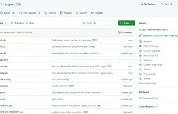Open the Tags link
This screenshot has width=178, height=114.
30,23
